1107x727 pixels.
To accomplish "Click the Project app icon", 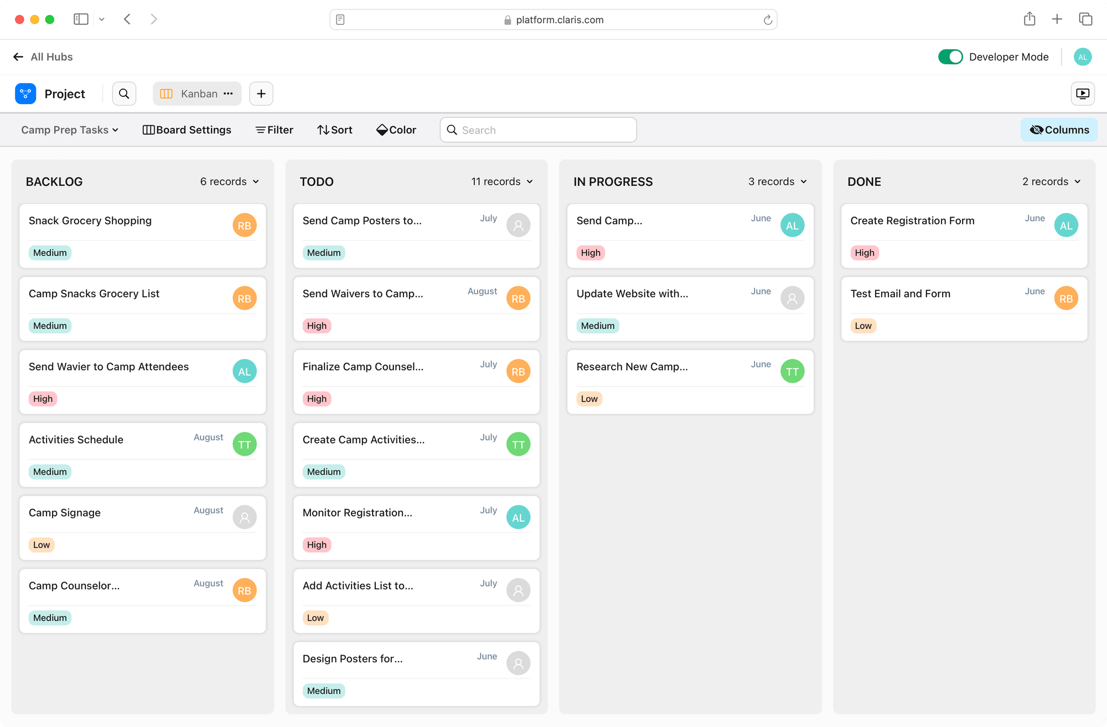I will point(25,94).
